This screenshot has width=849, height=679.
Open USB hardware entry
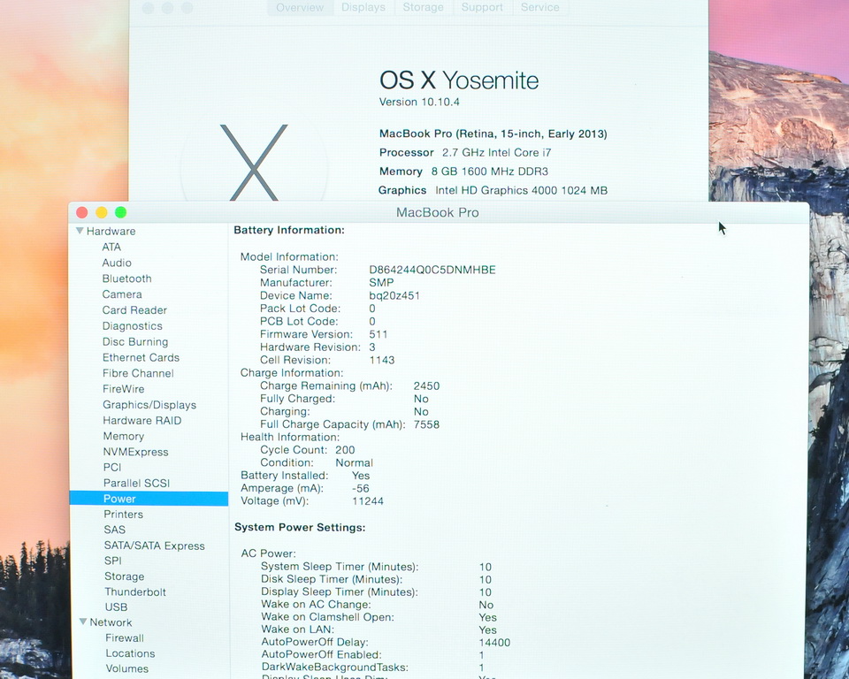coord(116,607)
